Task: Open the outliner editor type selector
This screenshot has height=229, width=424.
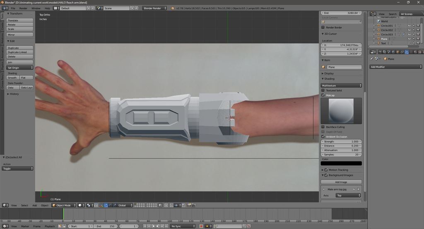Action: tap(373, 14)
